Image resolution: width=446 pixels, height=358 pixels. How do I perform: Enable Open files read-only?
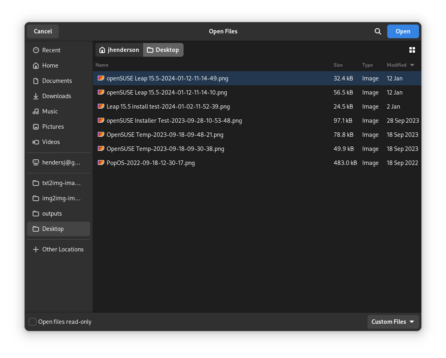tap(33, 321)
